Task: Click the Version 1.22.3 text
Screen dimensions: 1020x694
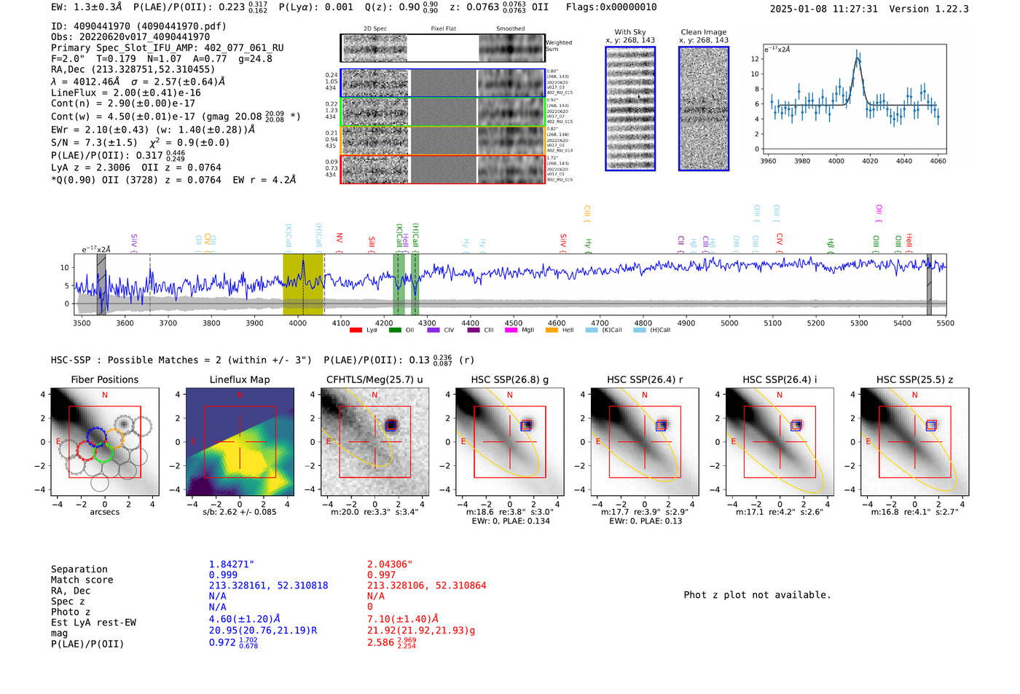Action: point(929,9)
